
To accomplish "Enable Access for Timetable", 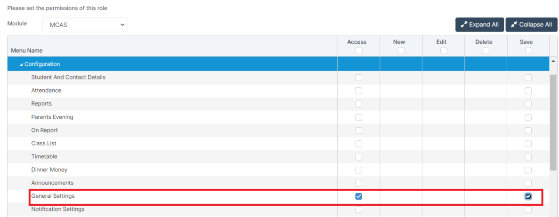I will (x=359, y=157).
